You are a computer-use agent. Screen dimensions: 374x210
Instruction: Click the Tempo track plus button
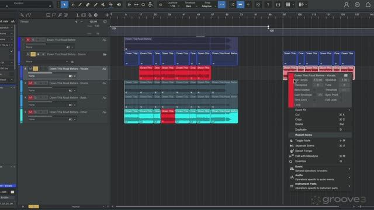76,22
